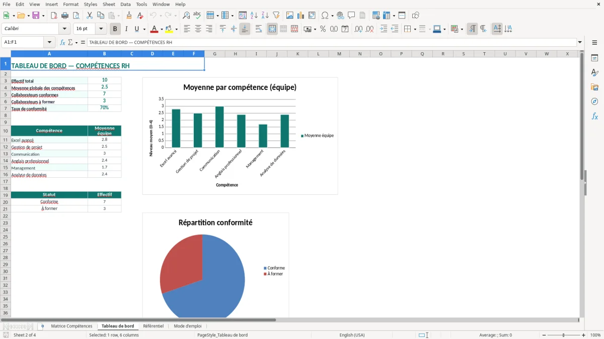The width and height of the screenshot is (604, 339).
Task: Toggle Align Bottom button
Action: [245, 29]
